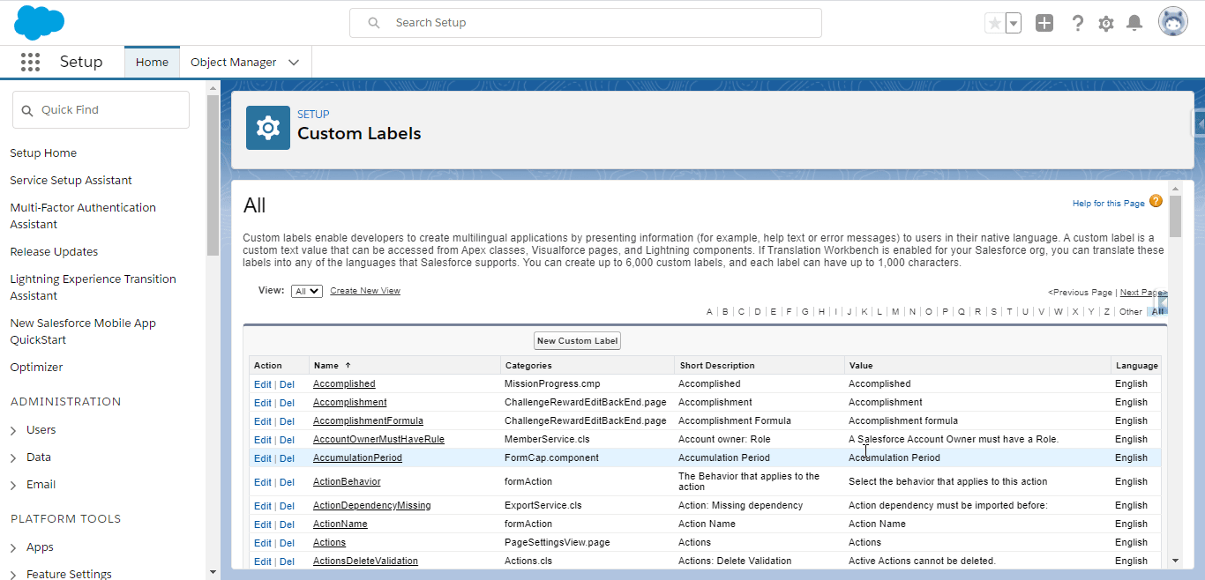Click the content pane vertical scrollbar
The image size is (1205, 580).
point(1175,216)
